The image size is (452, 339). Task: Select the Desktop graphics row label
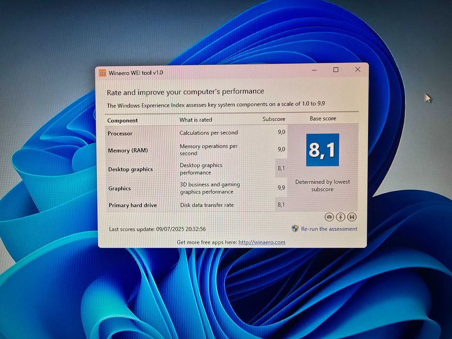pyautogui.click(x=130, y=169)
